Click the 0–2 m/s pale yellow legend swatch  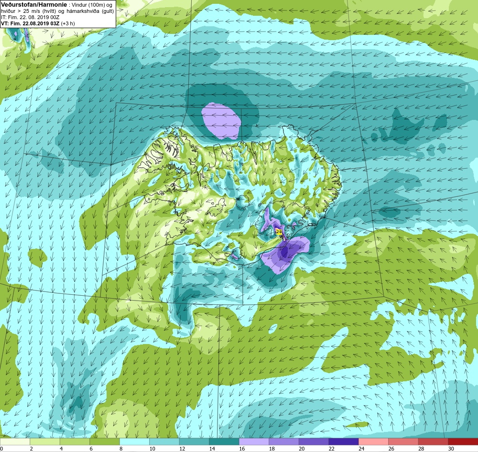15,441
